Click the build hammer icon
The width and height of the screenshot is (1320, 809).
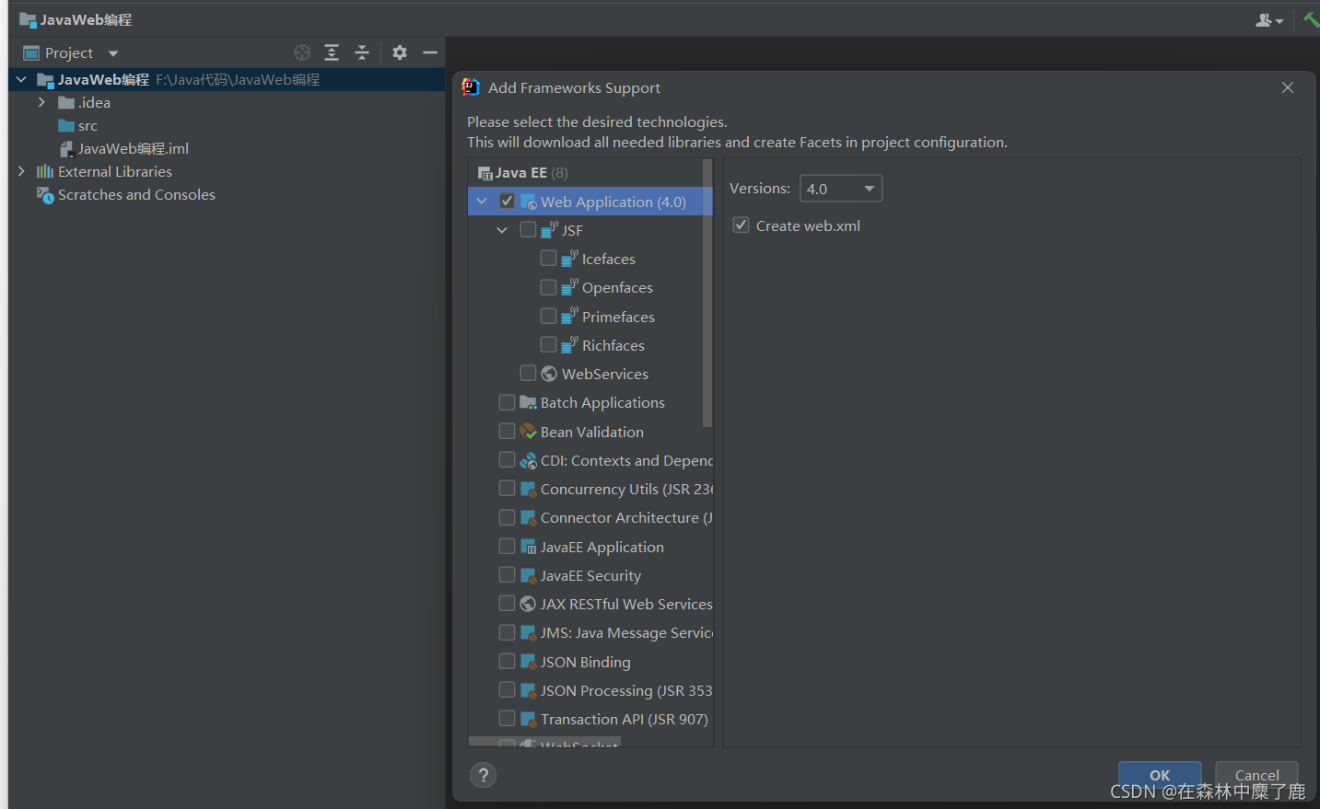point(1311,19)
